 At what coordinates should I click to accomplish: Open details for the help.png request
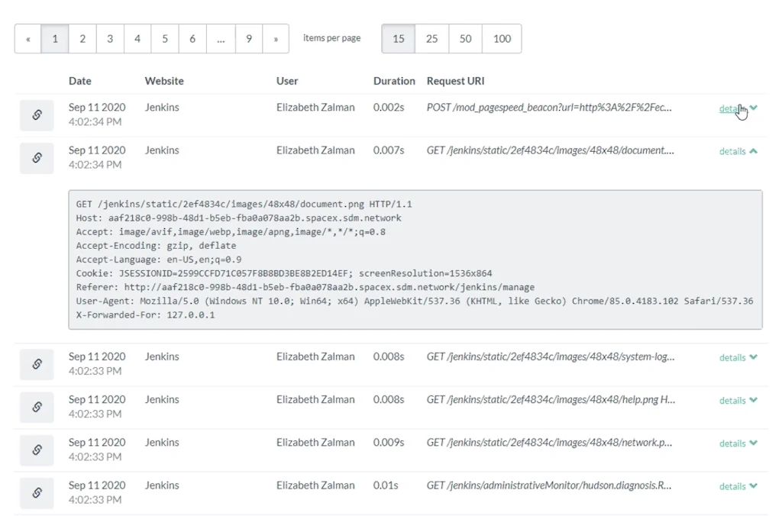pyautogui.click(x=735, y=399)
